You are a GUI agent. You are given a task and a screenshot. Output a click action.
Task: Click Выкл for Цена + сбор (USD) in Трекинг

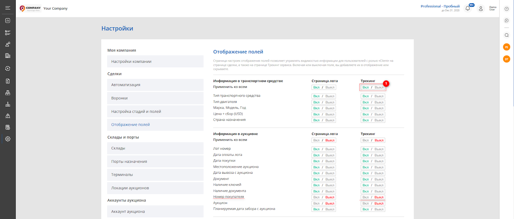tap(379, 114)
